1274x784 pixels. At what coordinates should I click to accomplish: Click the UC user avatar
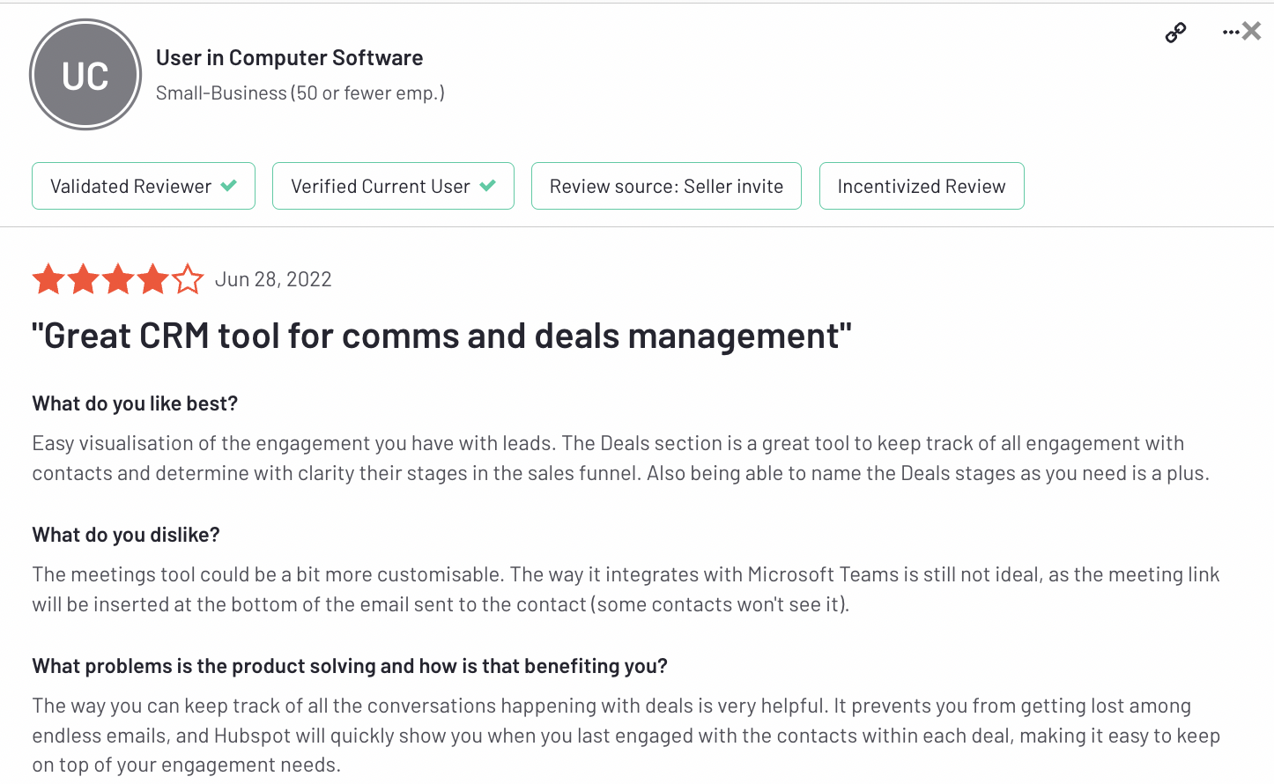[x=85, y=75]
